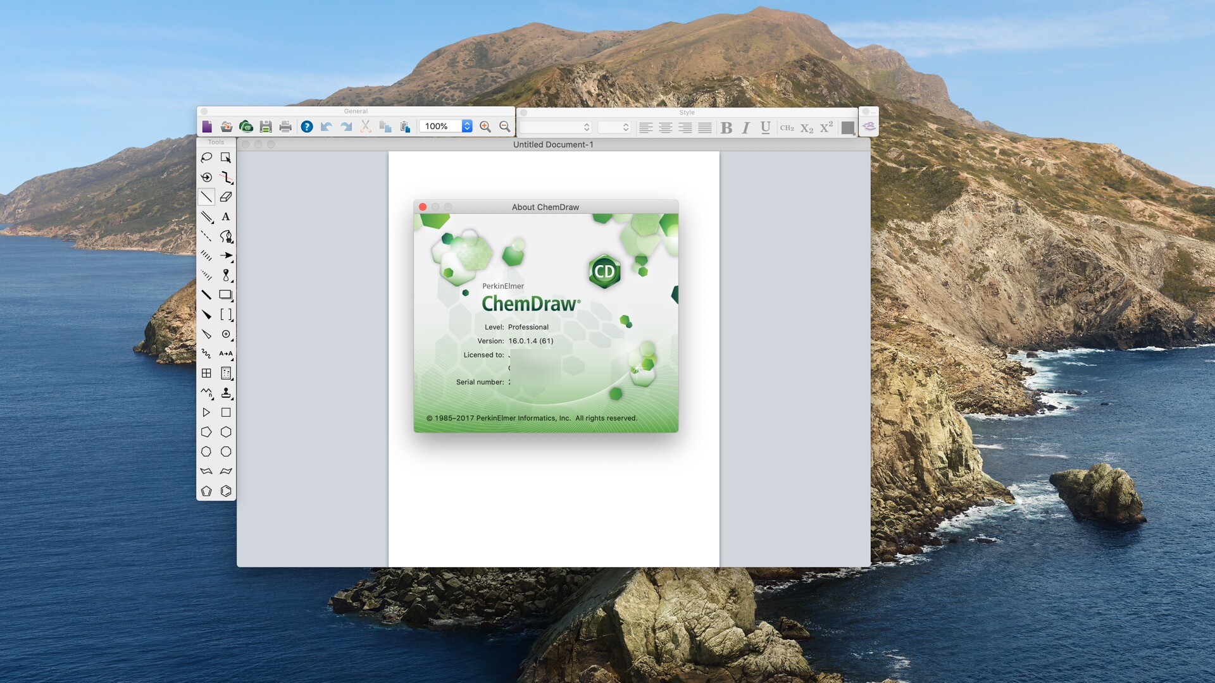
Task: Select the Templates stamp tool
Action: 226,393
